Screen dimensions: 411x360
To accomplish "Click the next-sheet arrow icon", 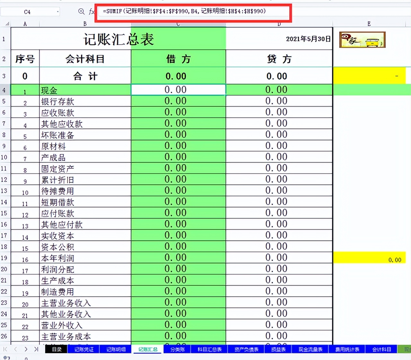I will pos(26,349).
